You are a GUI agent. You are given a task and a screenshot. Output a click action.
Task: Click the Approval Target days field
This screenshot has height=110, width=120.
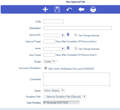(49, 42)
